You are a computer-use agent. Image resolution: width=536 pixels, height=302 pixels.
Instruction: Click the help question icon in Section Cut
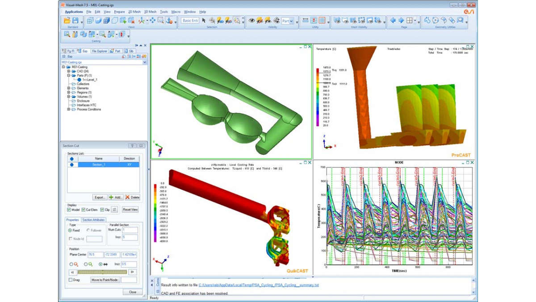133,146
